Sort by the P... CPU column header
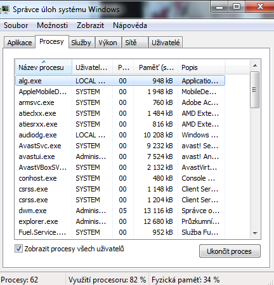This screenshot has height=285, width=274. click(x=123, y=67)
